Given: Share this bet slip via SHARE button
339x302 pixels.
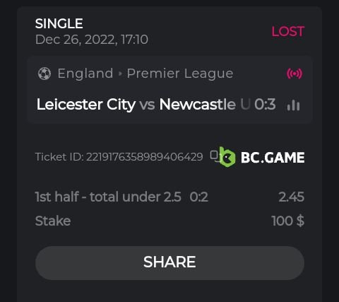Looking at the screenshot, I should coord(169,263).
